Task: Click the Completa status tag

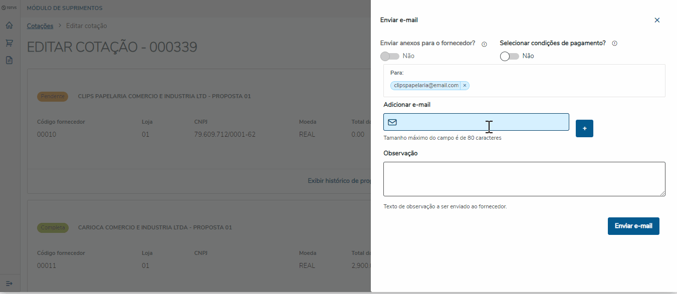Action: click(53, 227)
